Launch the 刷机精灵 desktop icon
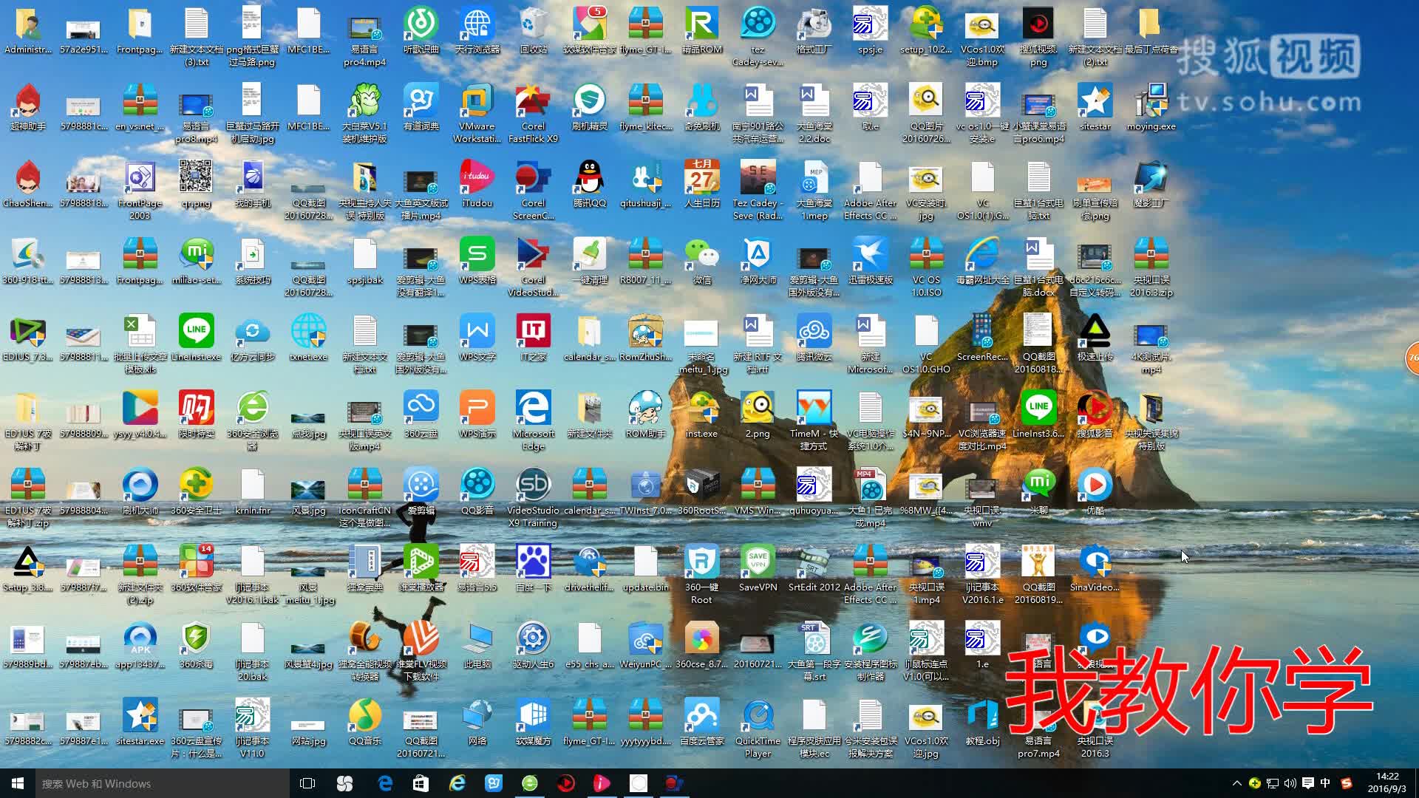This screenshot has height=798, width=1419. pos(589,107)
